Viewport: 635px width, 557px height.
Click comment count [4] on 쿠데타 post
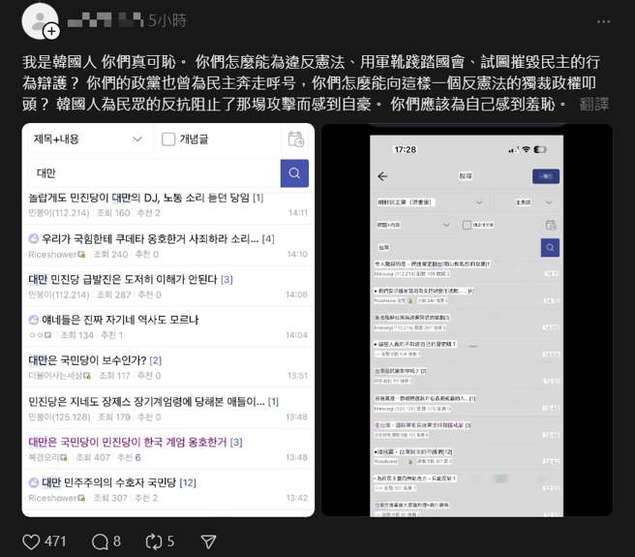pos(268,239)
